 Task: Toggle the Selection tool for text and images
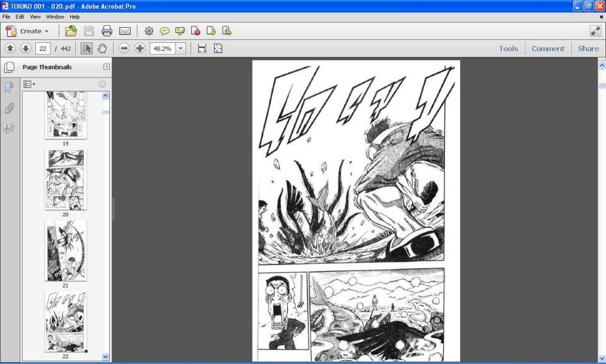point(86,49)
